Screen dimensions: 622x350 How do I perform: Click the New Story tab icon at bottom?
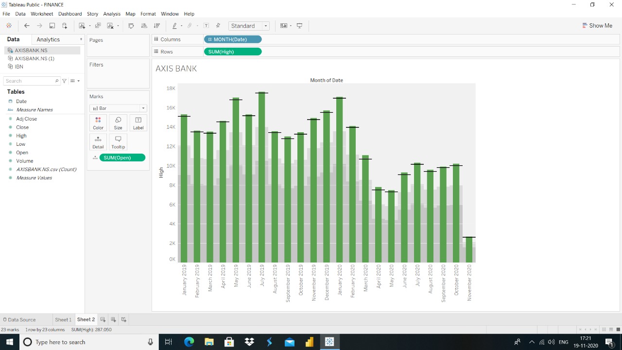pyautogui.click(x=124, y=319)
